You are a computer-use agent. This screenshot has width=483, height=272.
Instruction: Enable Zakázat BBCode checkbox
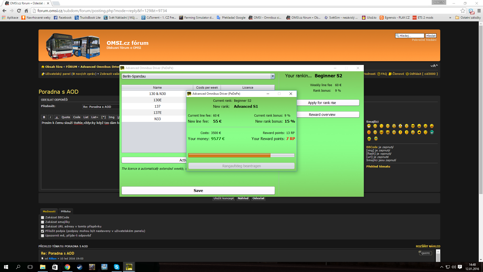(x=43, y=218)
